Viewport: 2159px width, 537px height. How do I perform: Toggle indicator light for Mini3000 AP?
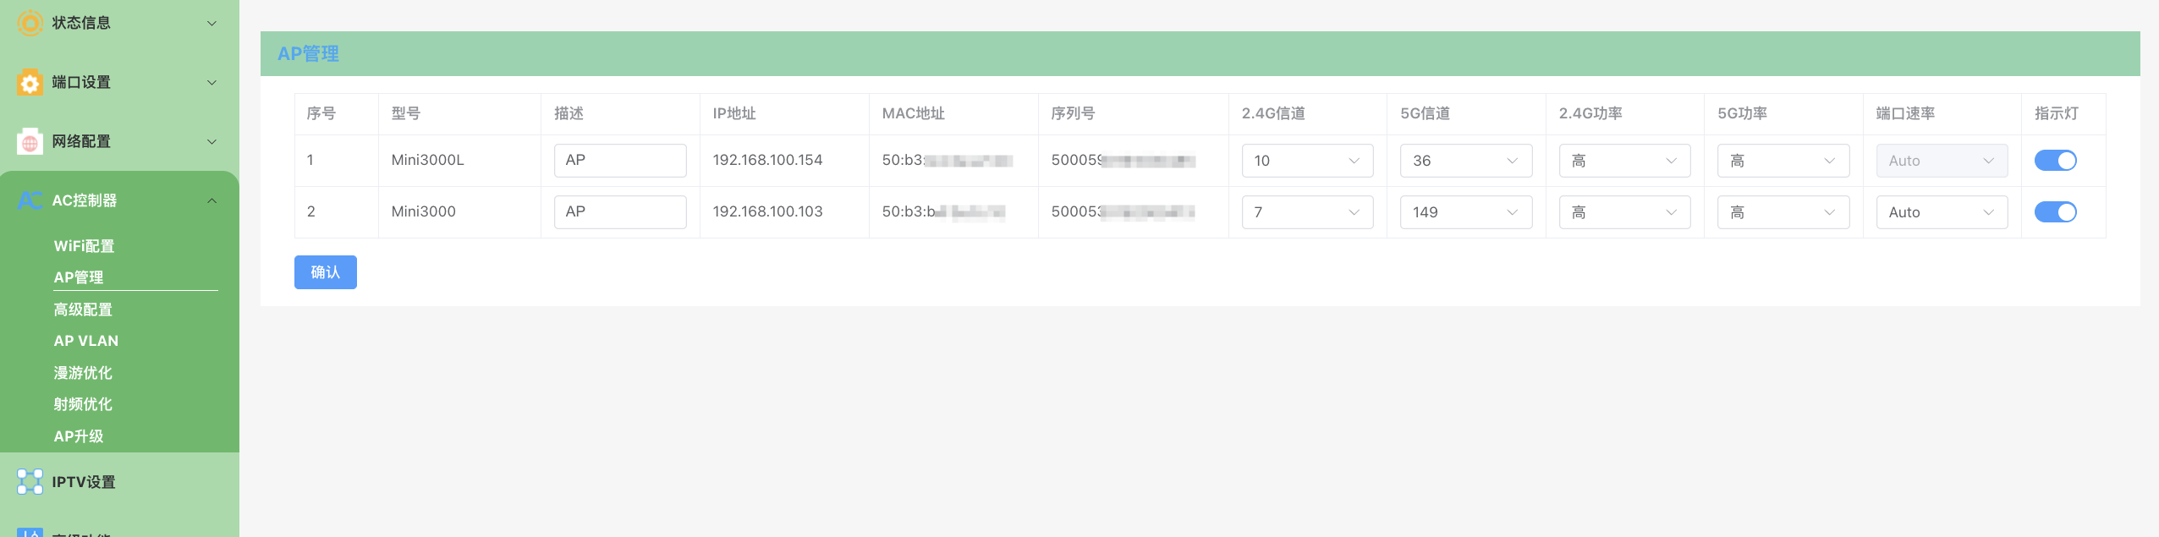coord(2054,212)
